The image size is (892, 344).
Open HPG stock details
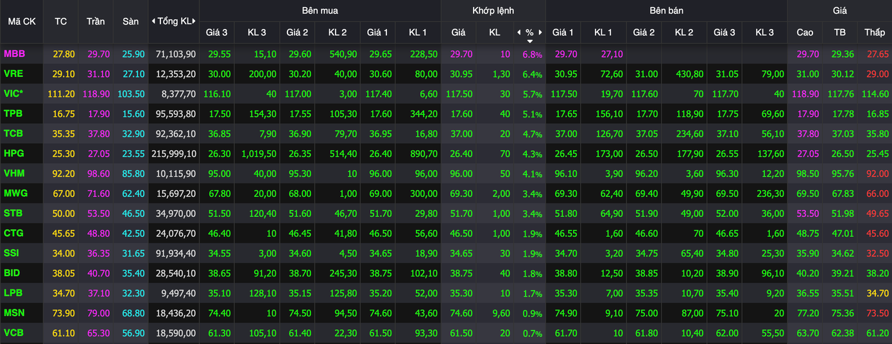(13, 154)
